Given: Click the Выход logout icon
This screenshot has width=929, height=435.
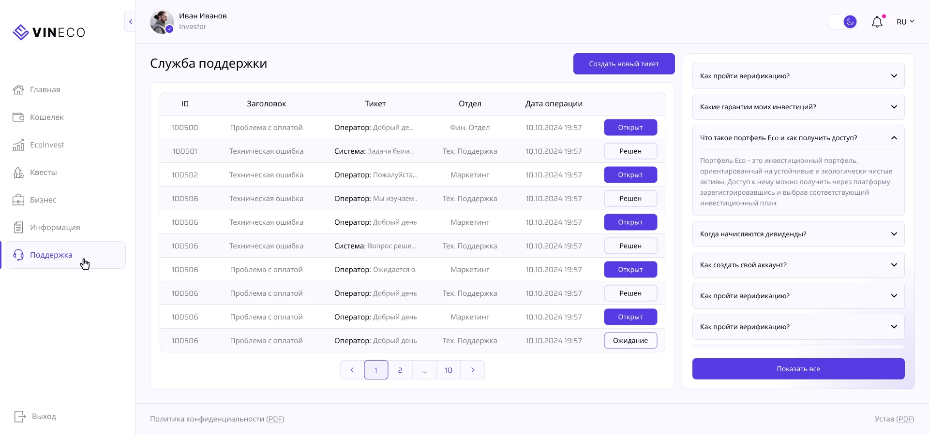Looking at the screenshot, I should 20,417.
